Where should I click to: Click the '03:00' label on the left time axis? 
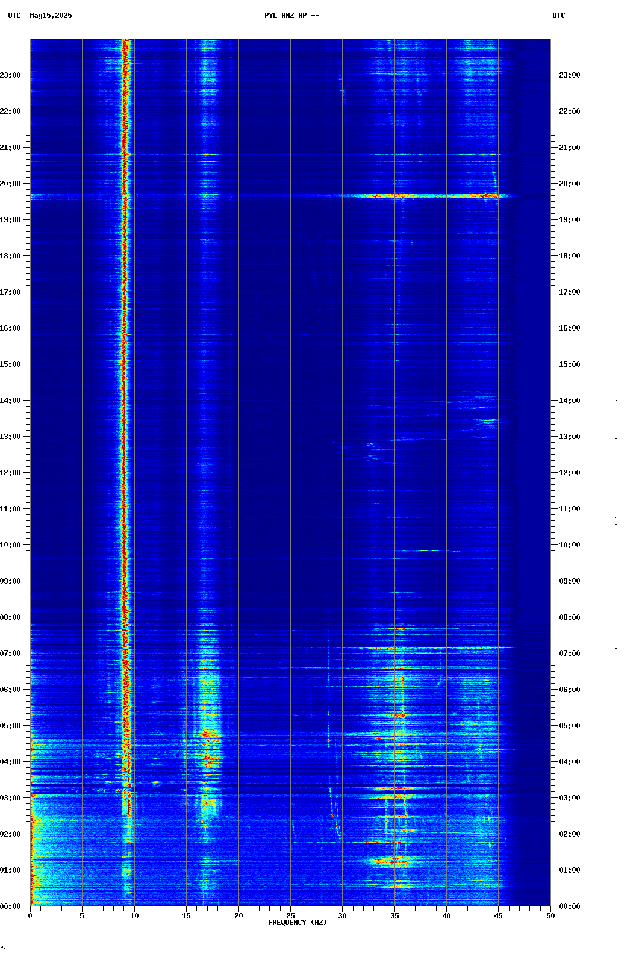point(10,798)
